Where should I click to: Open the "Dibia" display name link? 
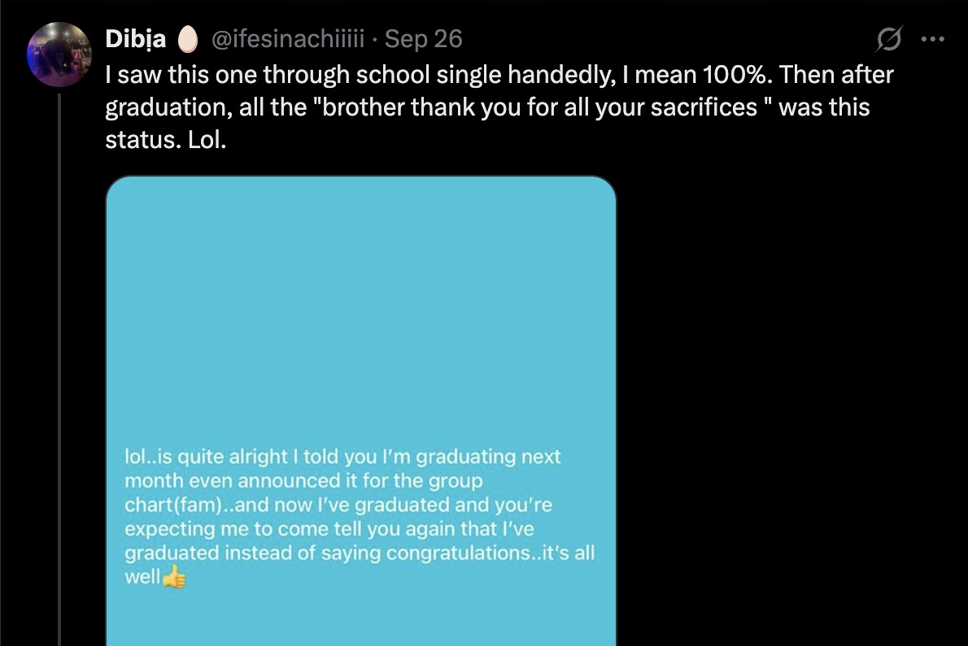[x=136, y=38]
